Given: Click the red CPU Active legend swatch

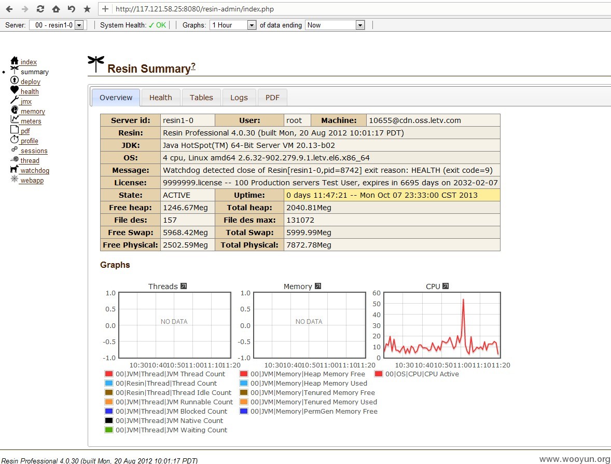Looking at the screenshot, I should (378, 374).
